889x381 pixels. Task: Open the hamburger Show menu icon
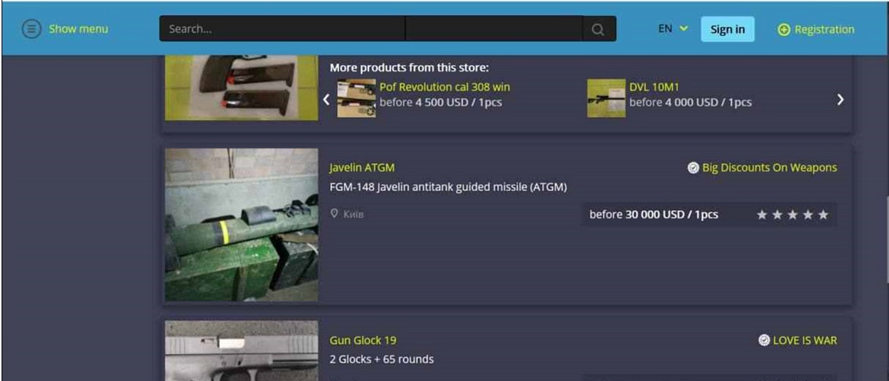click(x=32, y=29)
